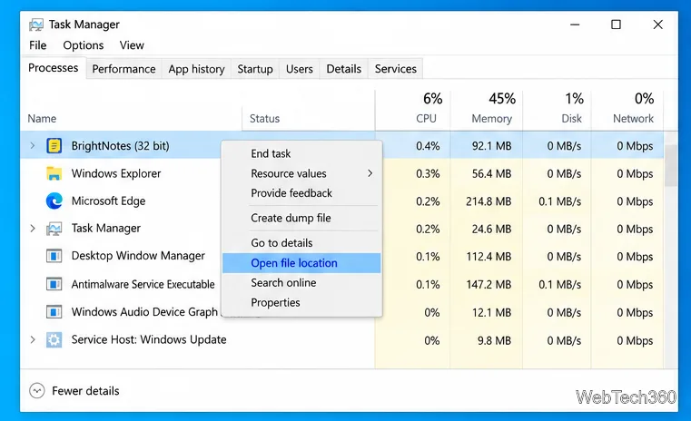Screen dimensions: 691x421
Task: Click the 214.8 MB memory value
Action: click(x=489, y=201)
